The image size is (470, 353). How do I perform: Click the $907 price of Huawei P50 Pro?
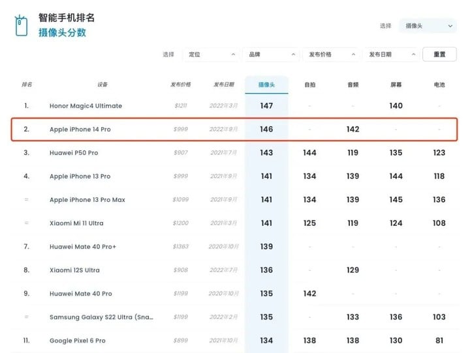181,152
